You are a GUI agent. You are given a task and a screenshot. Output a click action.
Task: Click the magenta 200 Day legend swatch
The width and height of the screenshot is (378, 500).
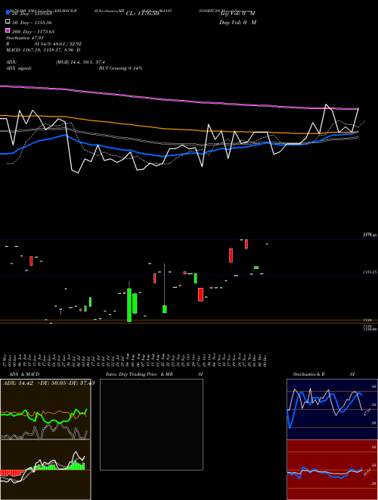pos(8,31)
